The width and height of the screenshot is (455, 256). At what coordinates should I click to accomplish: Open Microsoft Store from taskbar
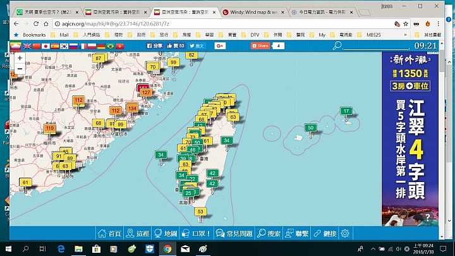[96, 249]
